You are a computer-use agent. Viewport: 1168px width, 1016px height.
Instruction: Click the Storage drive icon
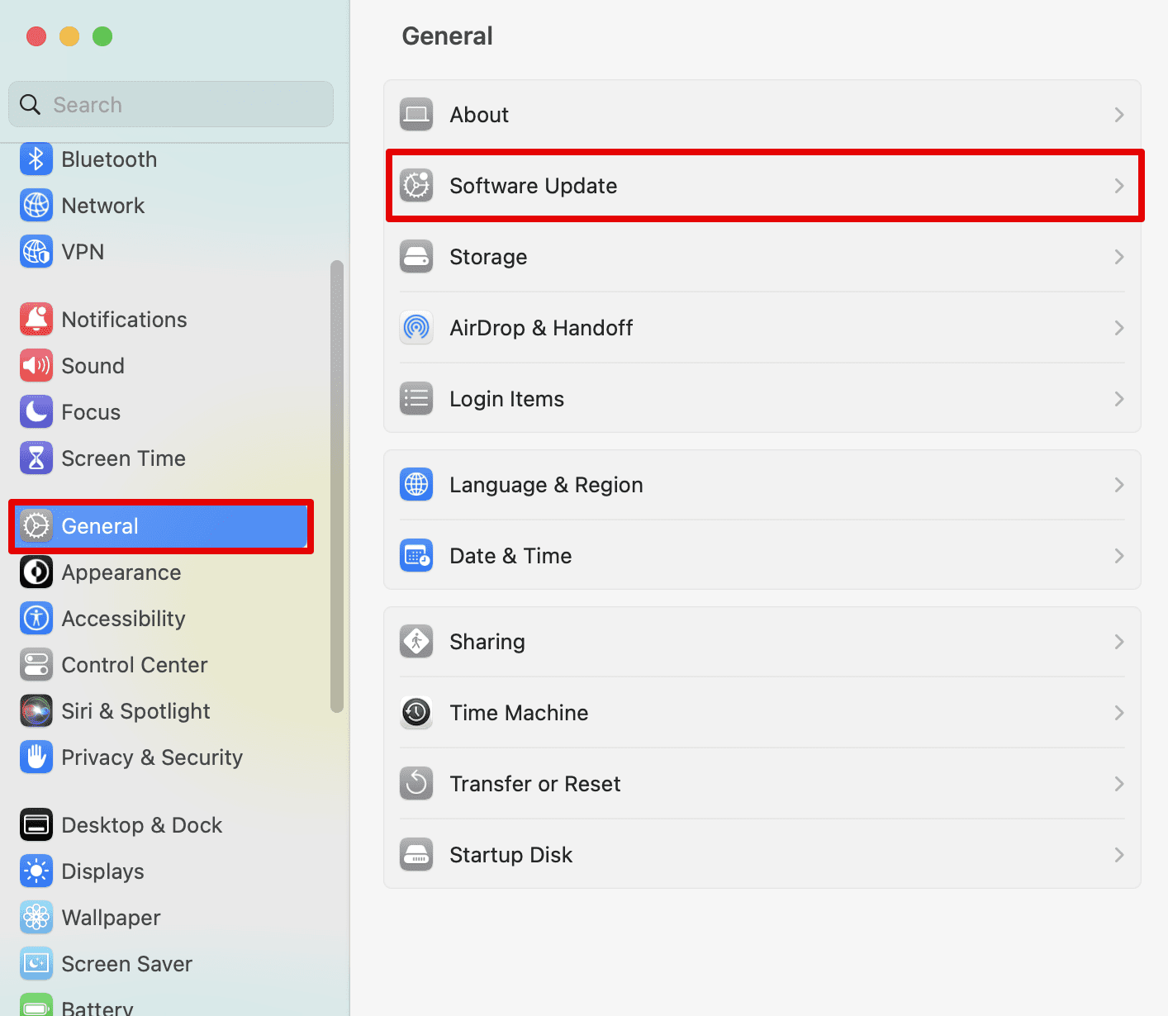click(416, 257)
